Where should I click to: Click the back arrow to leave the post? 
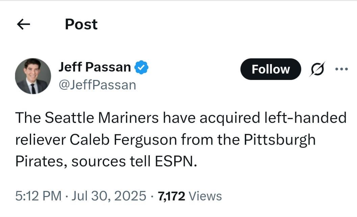(23, 24)
